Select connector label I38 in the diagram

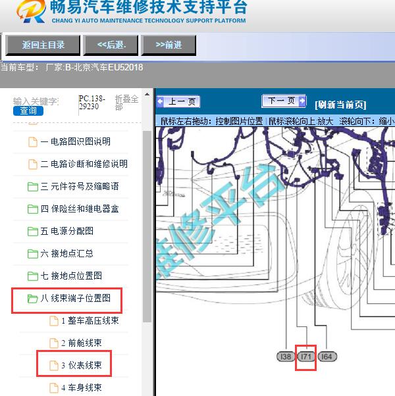tap(286, 357)
